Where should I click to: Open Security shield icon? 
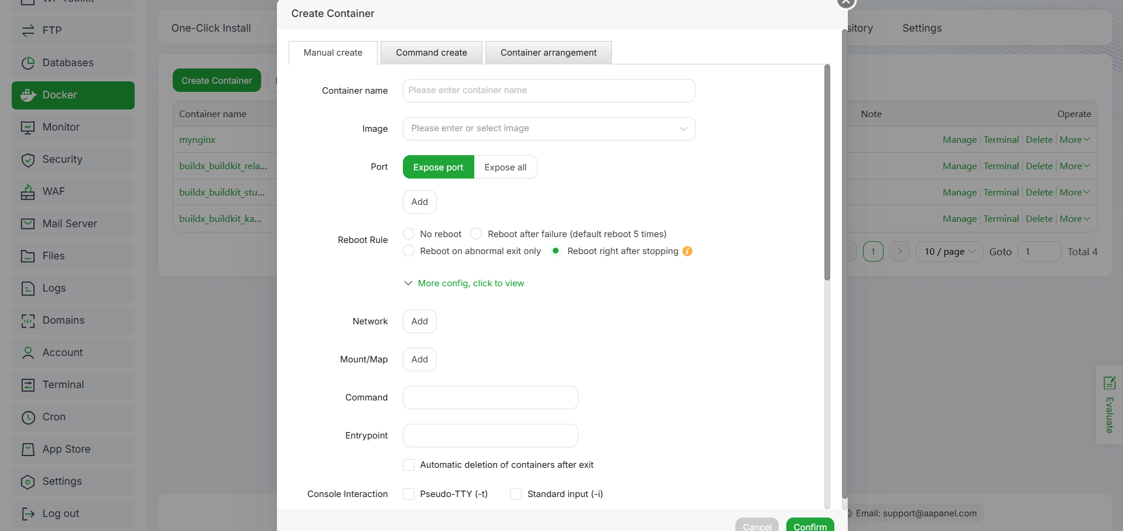coord(28,159)
